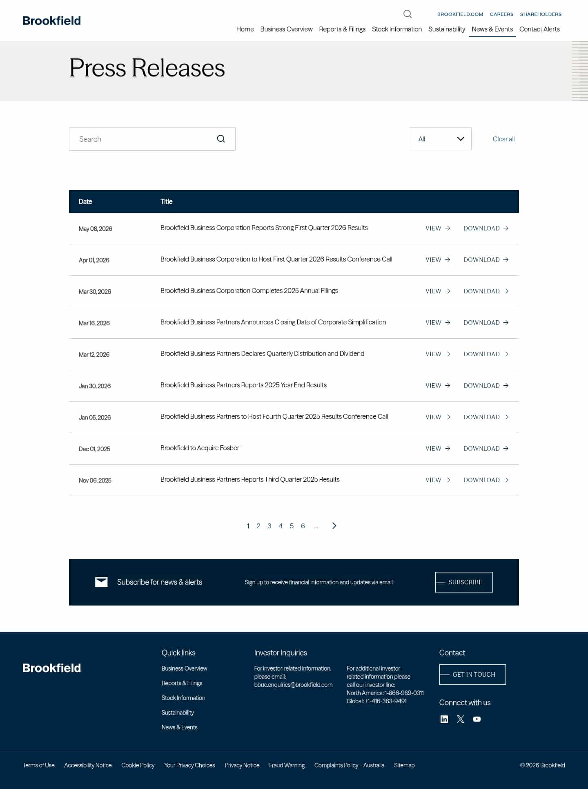The height and width of the screenshot is (789, 588).
Task: Open title 'Brookfield to Acquire Fosber'
Action: coord(200,448)
